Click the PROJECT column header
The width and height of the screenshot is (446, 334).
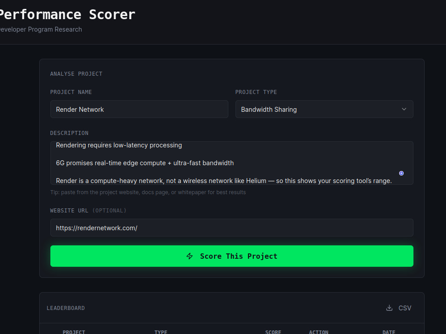coord(74,332)
